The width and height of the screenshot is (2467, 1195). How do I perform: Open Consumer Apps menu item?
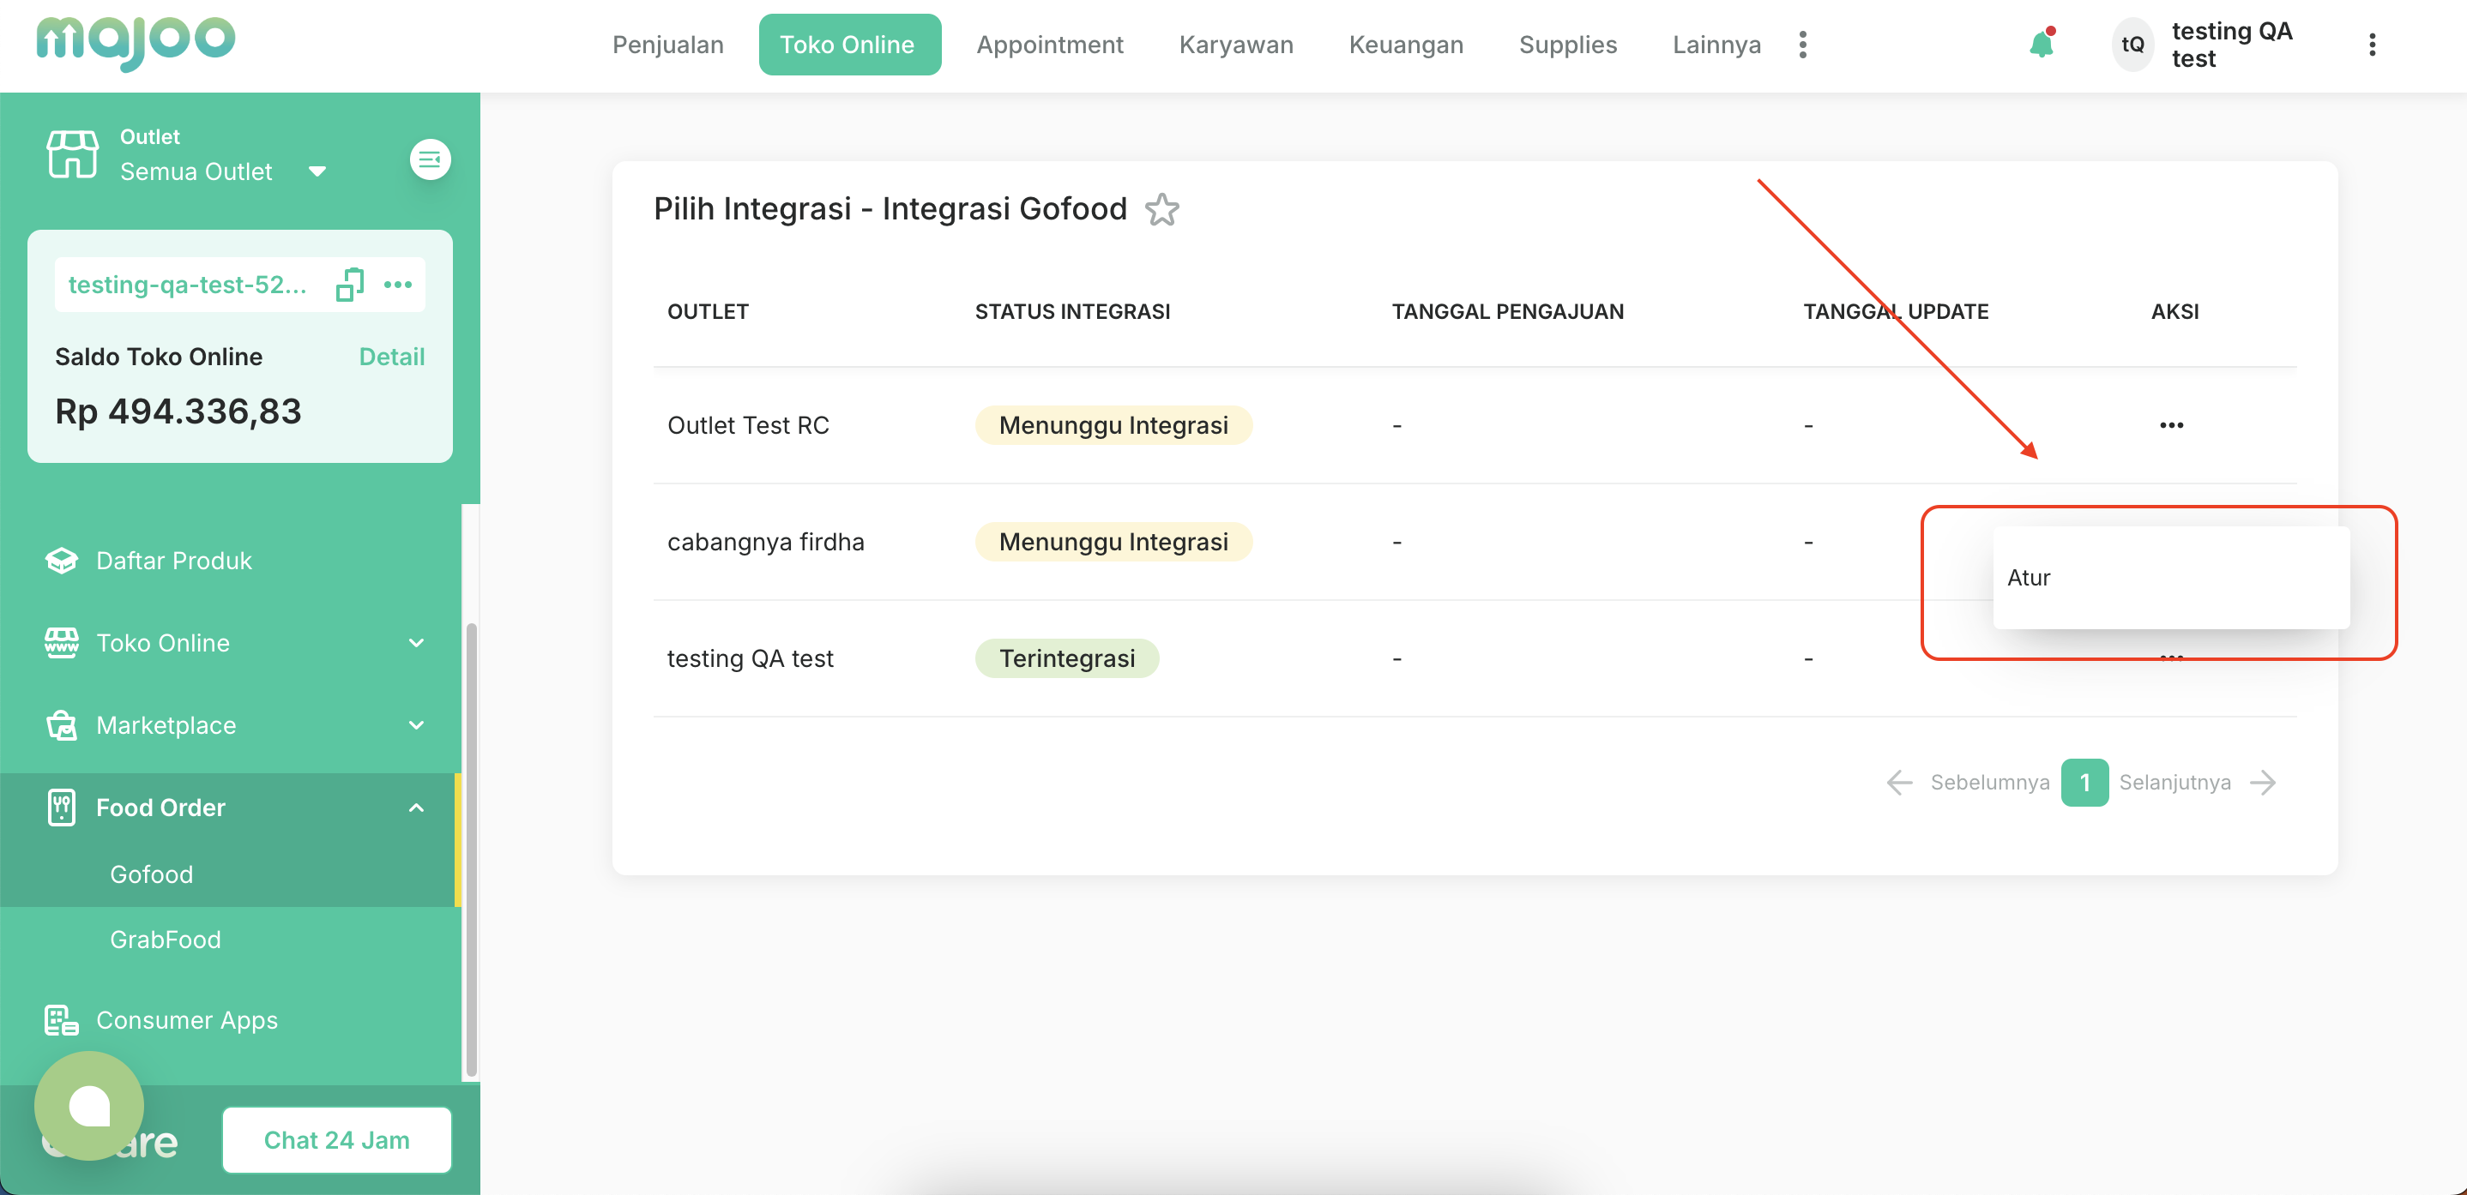[187, 1020]
